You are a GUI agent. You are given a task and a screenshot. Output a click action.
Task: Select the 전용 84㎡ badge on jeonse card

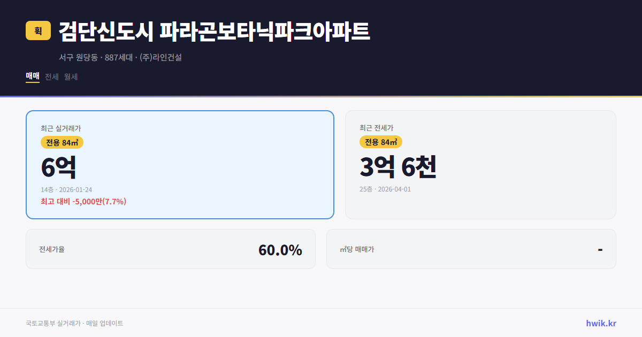pyautogui.click(x=380, y=142)
